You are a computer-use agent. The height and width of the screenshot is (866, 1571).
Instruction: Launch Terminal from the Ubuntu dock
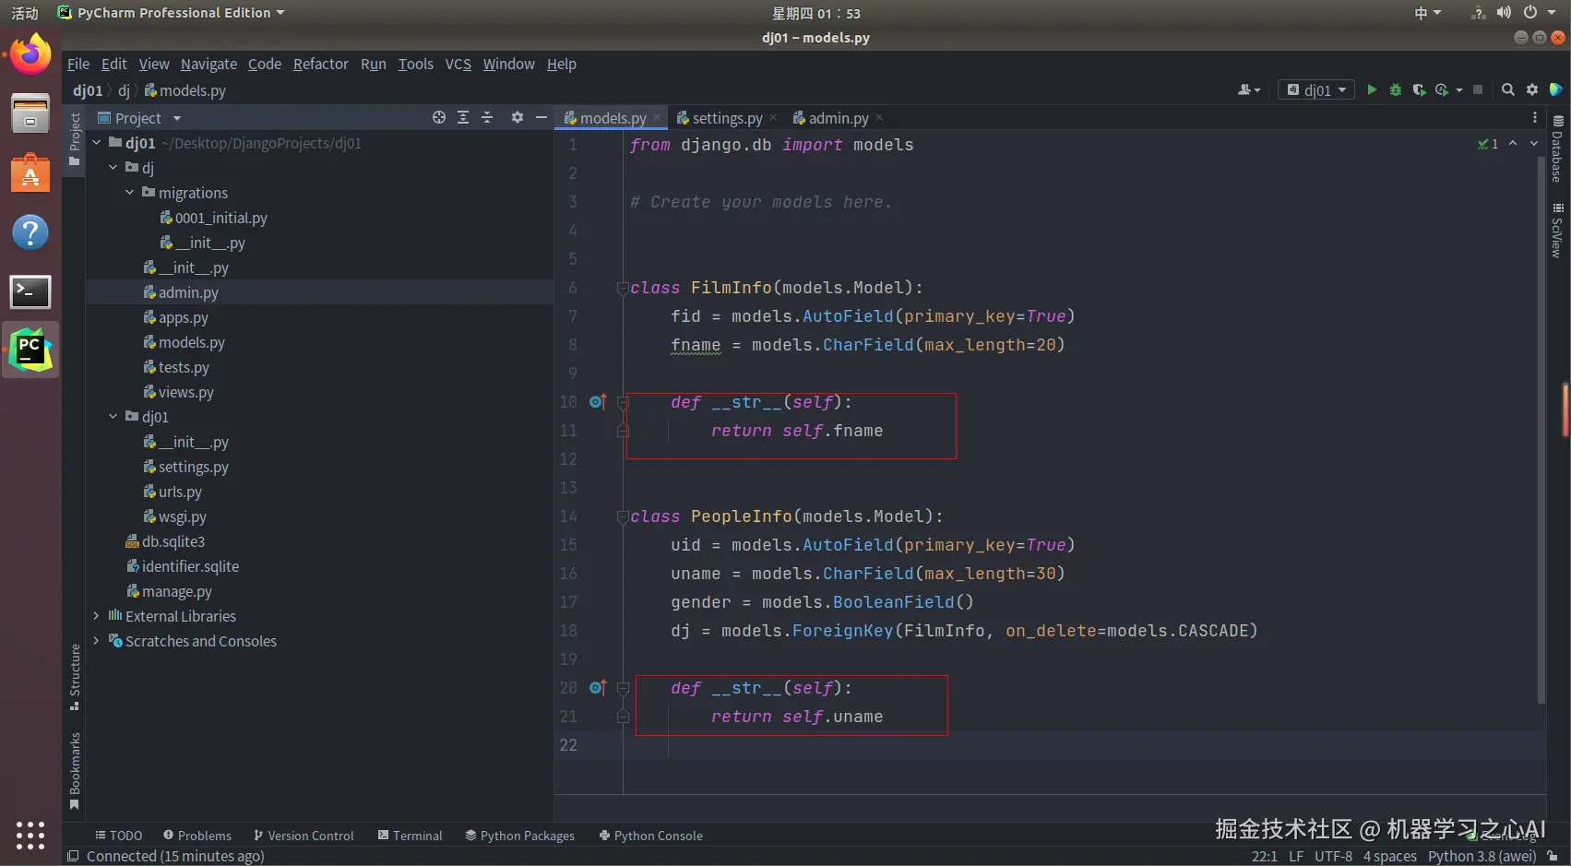[30, 291]
